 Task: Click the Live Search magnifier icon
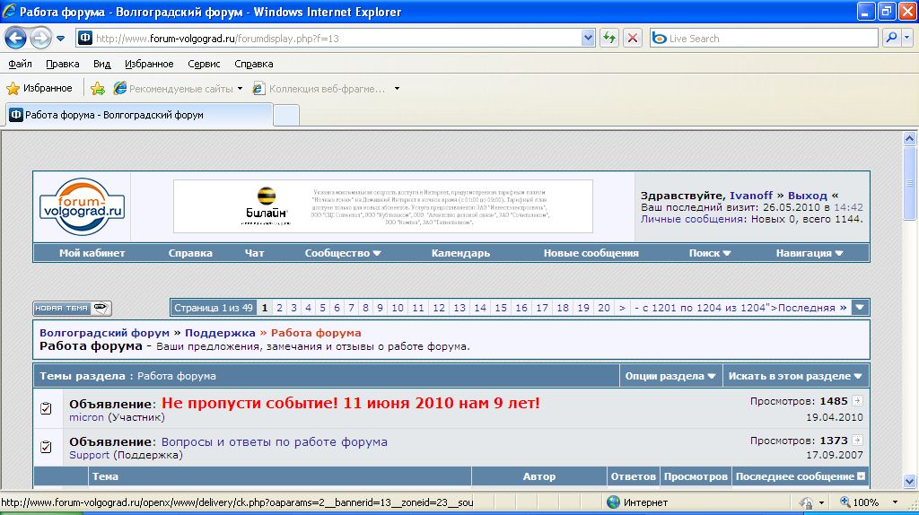pyautogui.click(x=891, y=38)
